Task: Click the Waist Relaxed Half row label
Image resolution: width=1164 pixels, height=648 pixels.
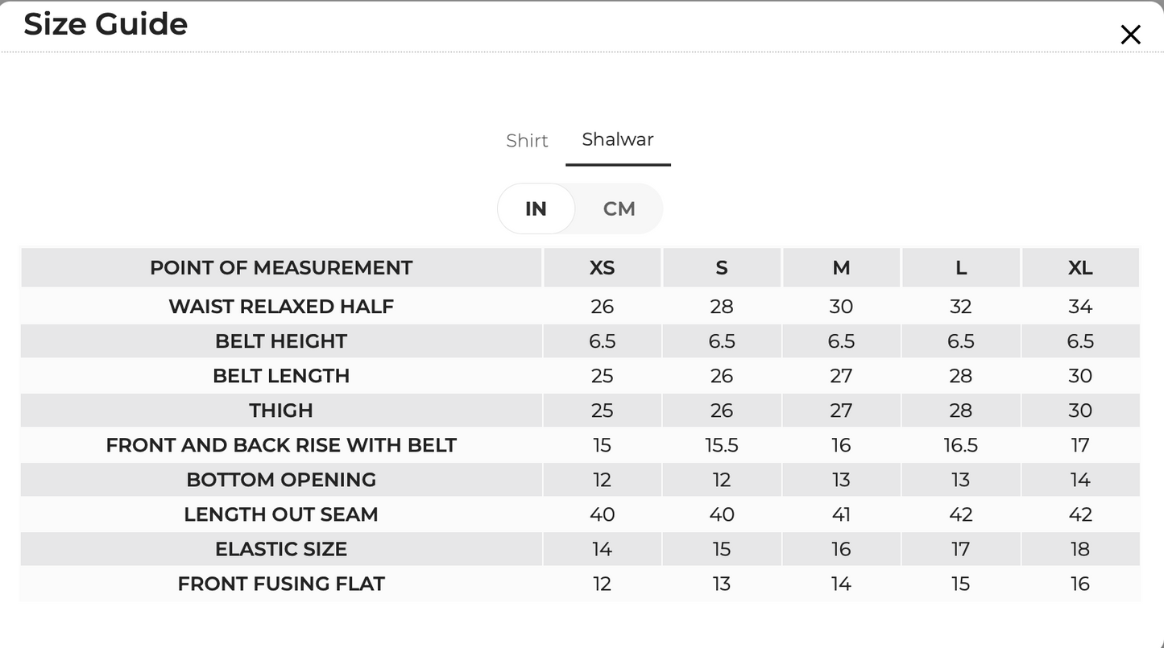Action: [x=281, y=307]
